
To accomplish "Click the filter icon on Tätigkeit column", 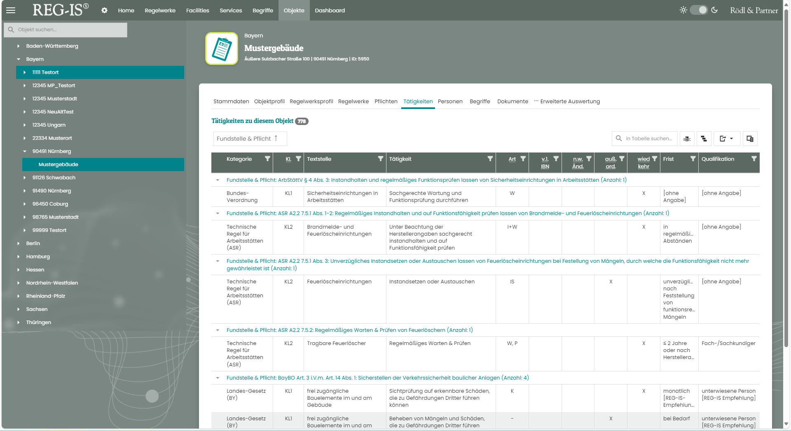I will coord(490,159).
